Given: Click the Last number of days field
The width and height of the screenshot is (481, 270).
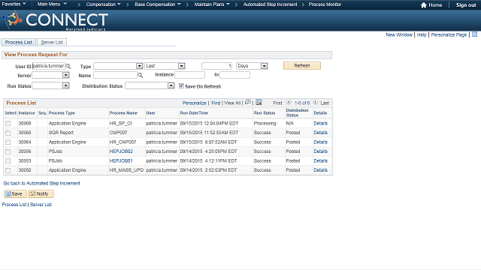Looking at the screenshot, I should pyautogui.click(x=217, y=66).
